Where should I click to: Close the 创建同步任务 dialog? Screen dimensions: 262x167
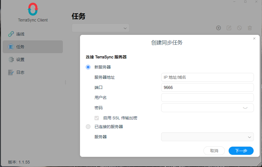click(254, 39)
